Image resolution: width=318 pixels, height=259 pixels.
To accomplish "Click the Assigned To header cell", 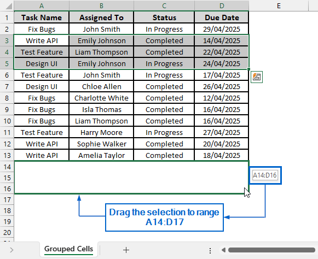I will tap(101, 17).
